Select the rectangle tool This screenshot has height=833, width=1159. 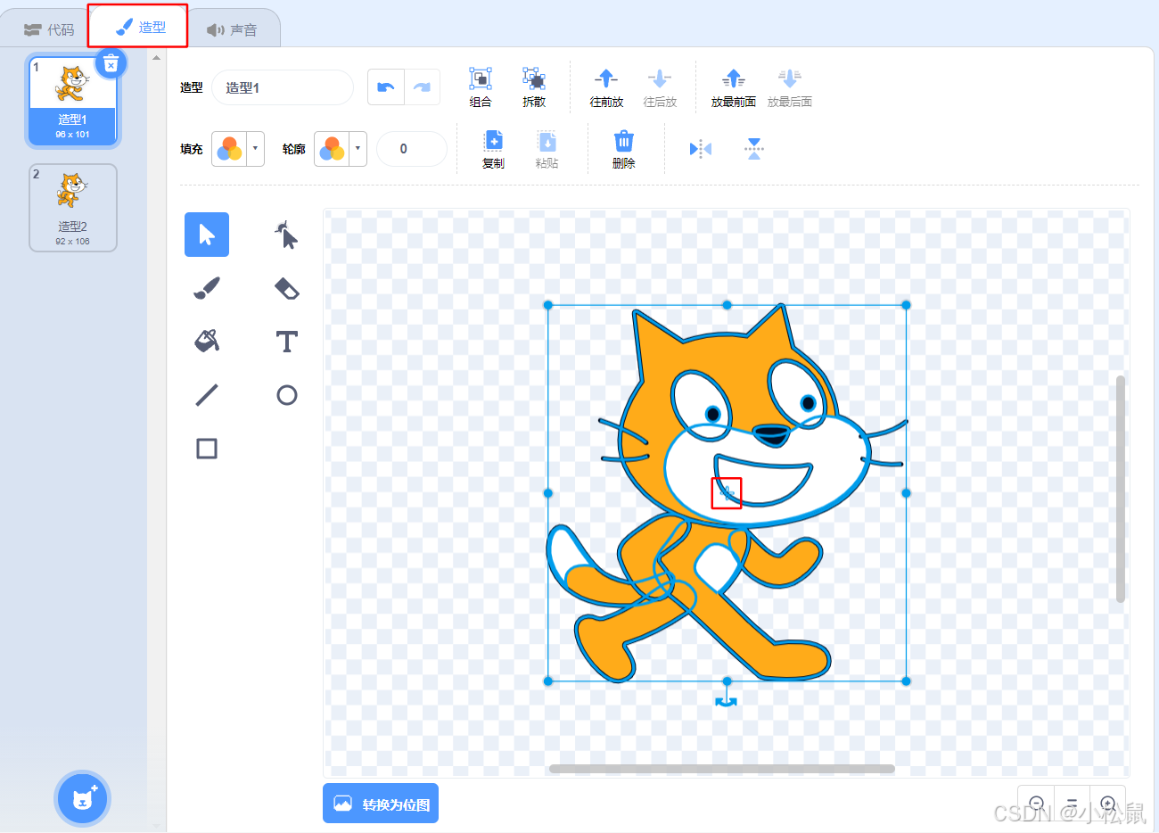tap(207, 449)
